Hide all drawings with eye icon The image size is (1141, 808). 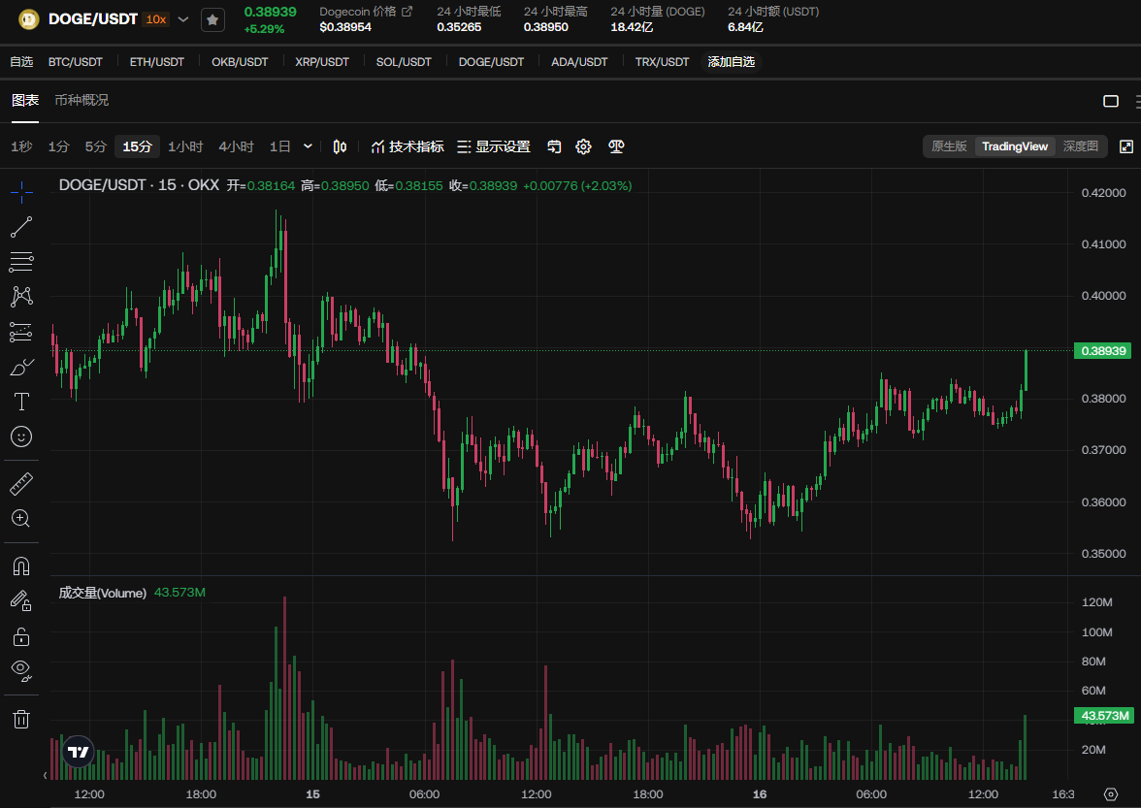point(21,670)
